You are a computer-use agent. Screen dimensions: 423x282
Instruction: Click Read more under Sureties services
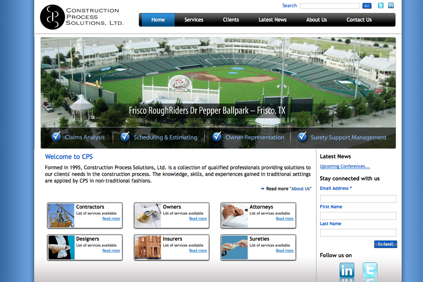click(x=284, y=251)
